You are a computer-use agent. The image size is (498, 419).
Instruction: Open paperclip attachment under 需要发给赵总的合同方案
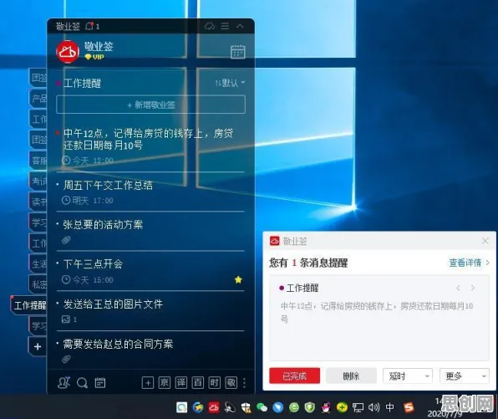coord(66,360)
